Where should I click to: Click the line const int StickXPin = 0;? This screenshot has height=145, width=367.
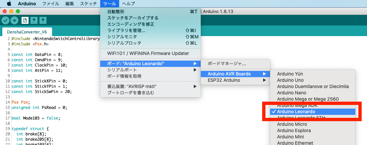pyautogui.click(x=39, y=81)
